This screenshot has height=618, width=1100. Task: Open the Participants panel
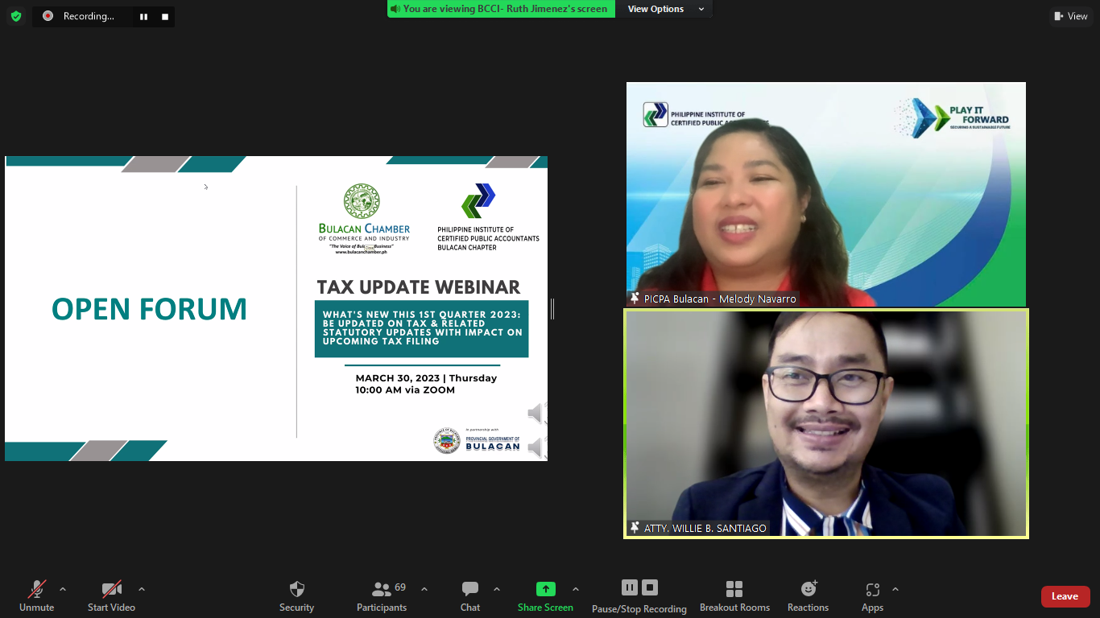(x=382, y=595)
